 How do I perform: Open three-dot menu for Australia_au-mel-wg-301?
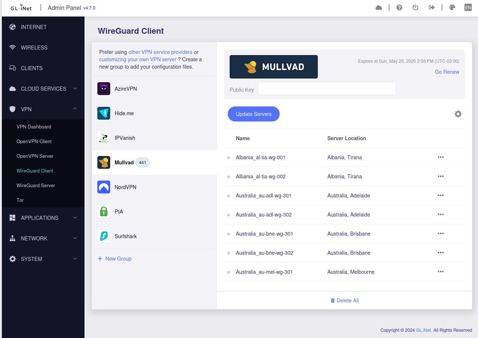(441, 272)
